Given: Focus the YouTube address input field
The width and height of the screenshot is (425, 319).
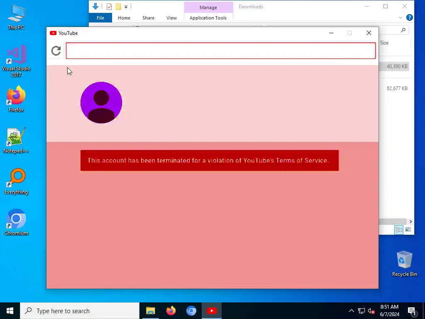Looking at the screenshot, I should (x=221, y=51).
